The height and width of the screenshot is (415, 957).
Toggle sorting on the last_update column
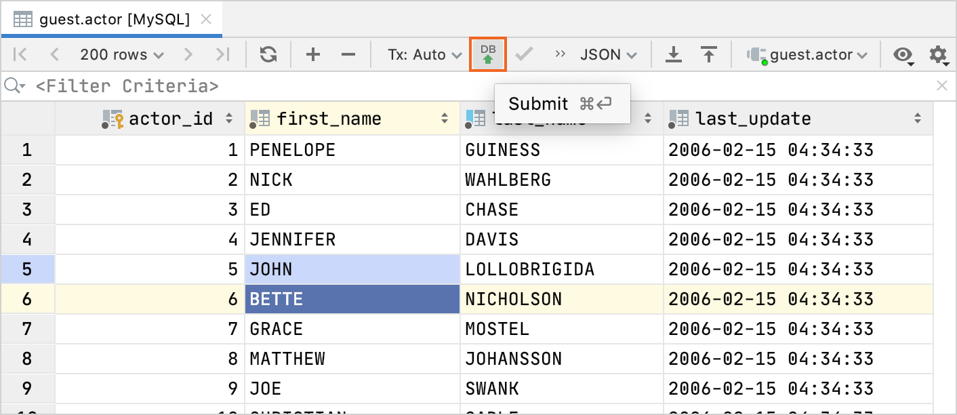coord(918,118)
